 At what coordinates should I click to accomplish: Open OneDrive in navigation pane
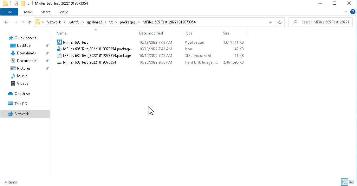[x=22, y=94]
